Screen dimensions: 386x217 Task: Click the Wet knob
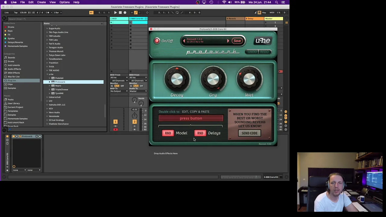pyautogui.click(x=249, y=79)
